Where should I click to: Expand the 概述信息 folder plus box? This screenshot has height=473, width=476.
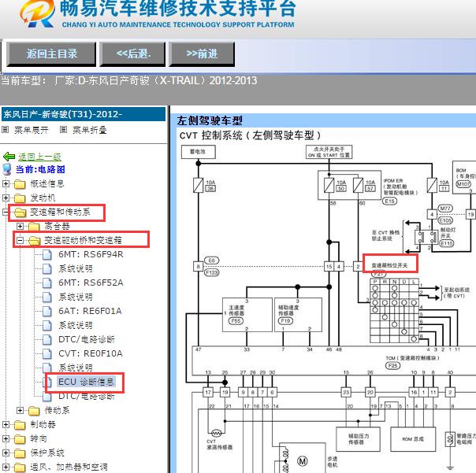click(6, 183)
